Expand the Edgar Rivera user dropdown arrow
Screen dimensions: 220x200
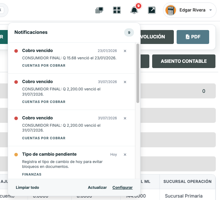point(211,10)
